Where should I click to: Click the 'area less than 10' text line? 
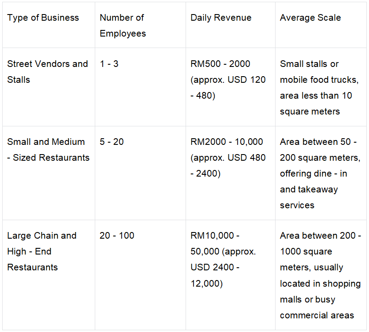coord(316,96)
